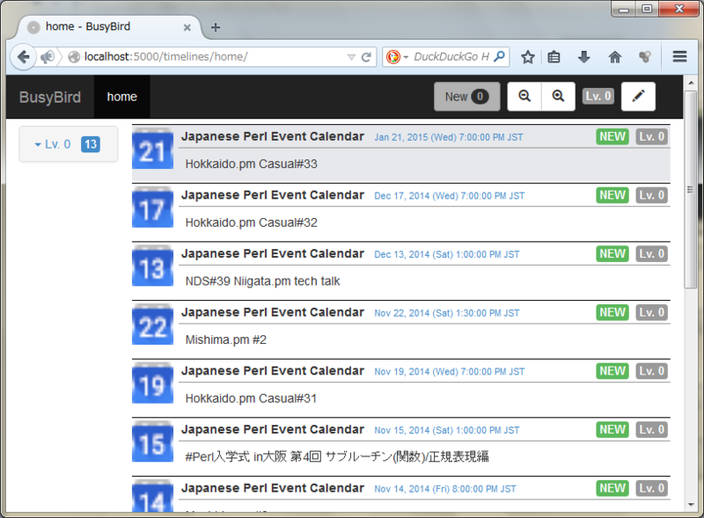The image size is (704, 518).
Task: Click the reload icon in the address bar
Action: 365,56
